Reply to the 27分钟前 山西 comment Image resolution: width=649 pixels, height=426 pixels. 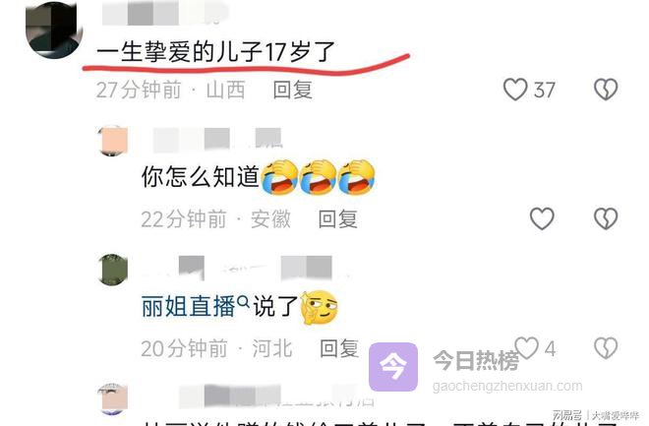tap(293, 90)
